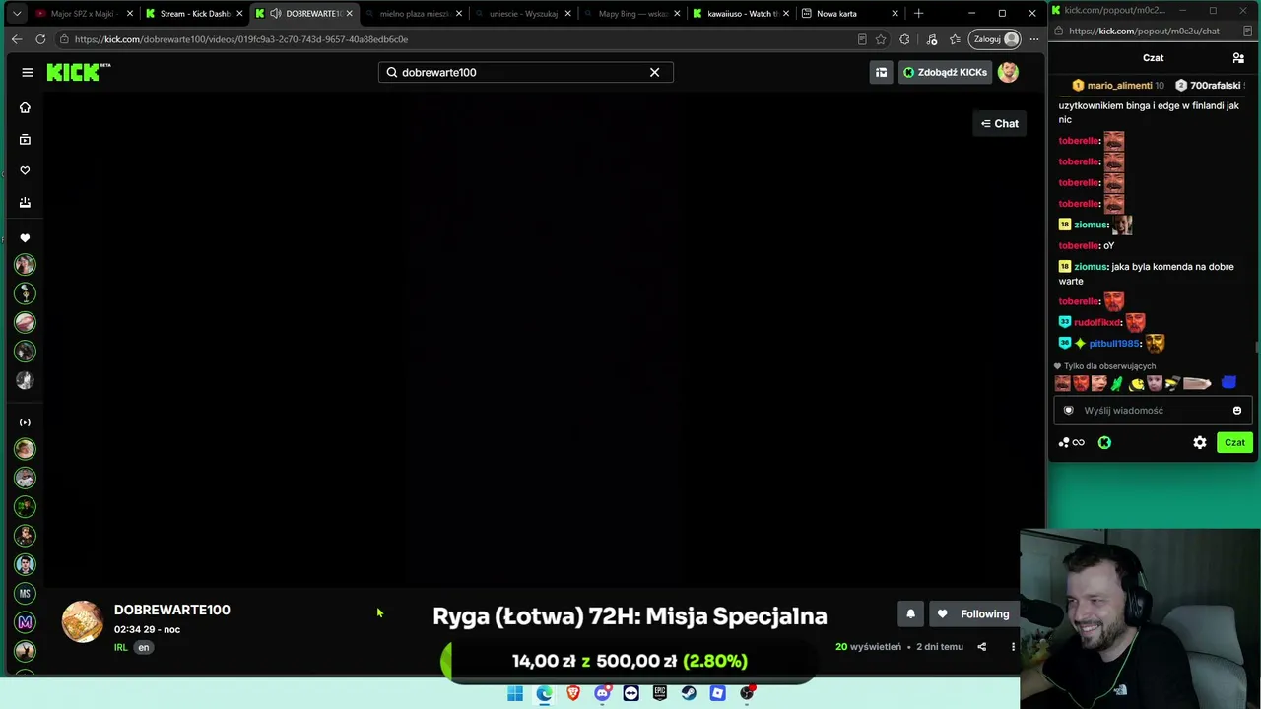Click the Following button

pyautogui.click(x=973, y=613)
